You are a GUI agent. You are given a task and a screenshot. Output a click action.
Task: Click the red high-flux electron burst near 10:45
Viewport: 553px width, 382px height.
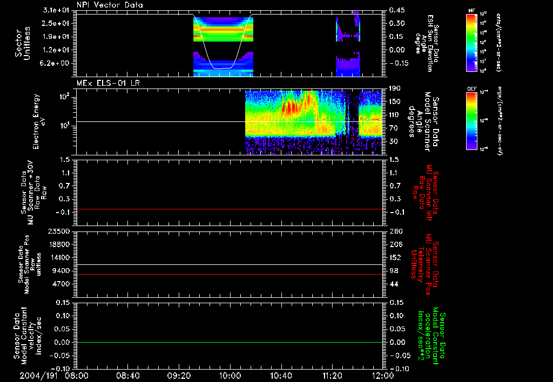291,107
